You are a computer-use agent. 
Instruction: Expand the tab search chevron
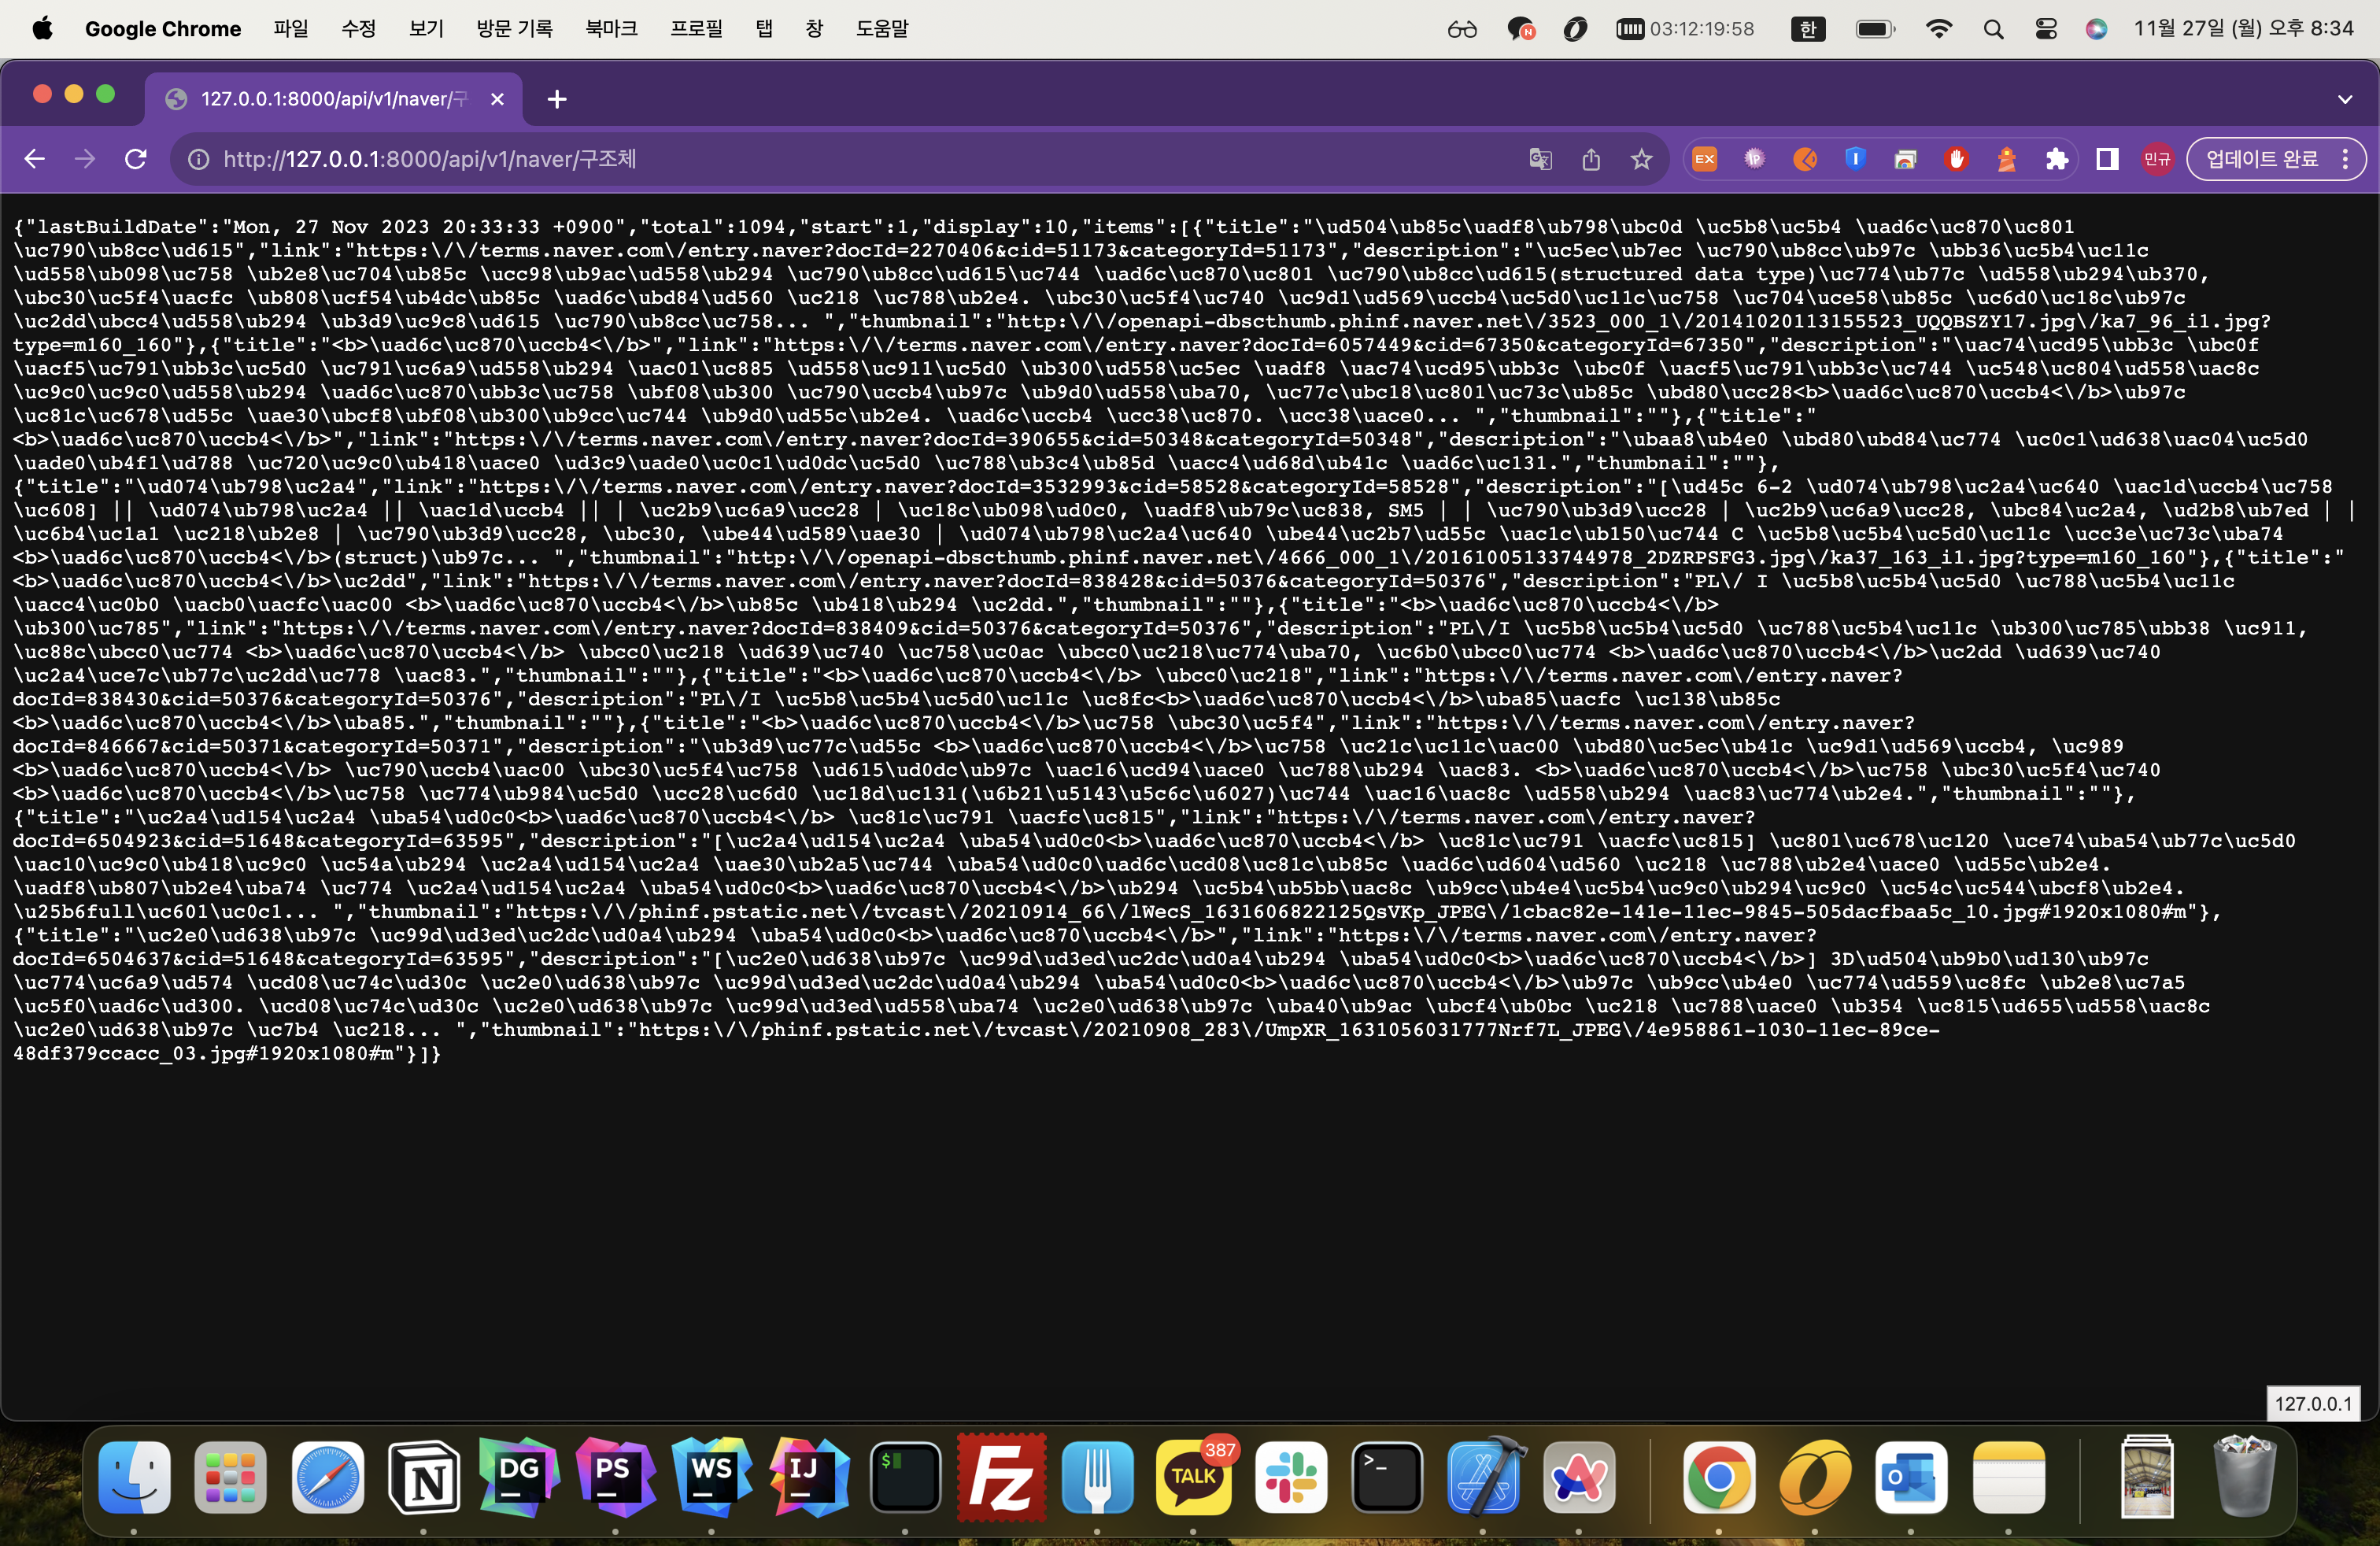click(x=2345, y=99)
